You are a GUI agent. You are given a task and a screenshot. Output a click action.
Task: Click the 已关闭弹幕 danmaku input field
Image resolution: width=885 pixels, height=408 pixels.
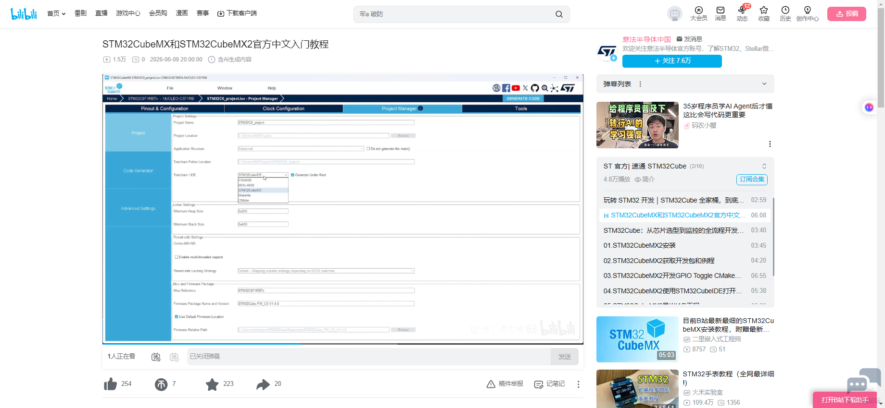[368, 357]
